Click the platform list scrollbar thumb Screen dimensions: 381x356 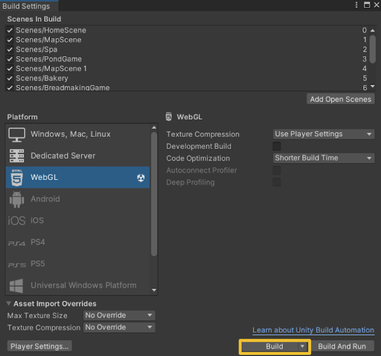pos(154,194)
